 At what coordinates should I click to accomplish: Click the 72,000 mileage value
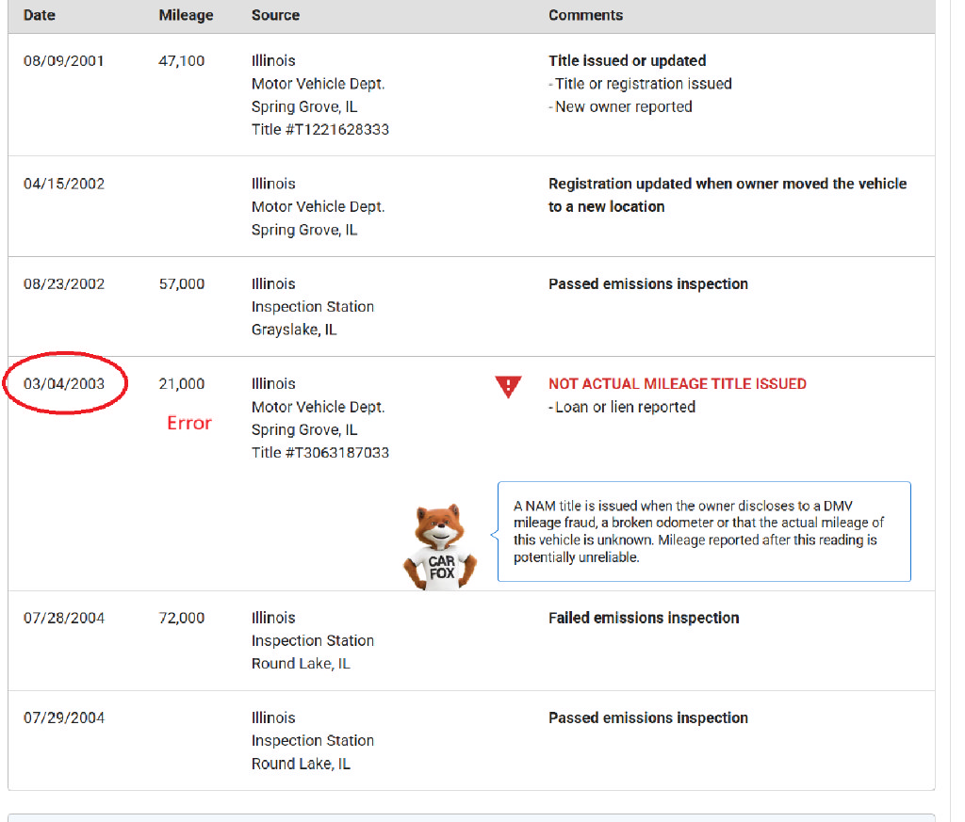(182, 618)
